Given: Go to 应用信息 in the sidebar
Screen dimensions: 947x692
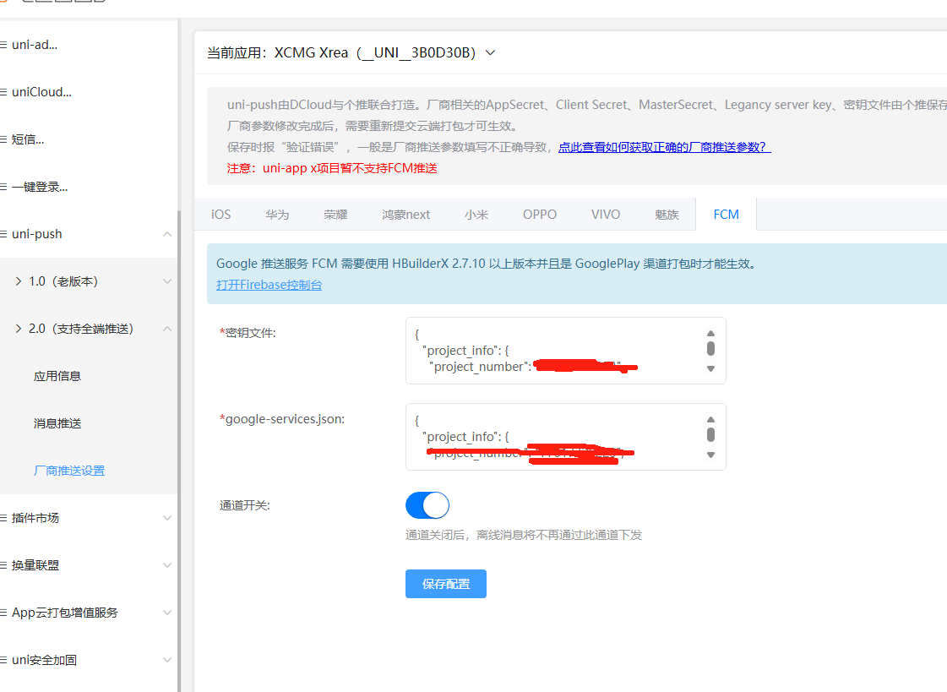Looking at the screenshot, I should pyautogui.click(x=57, y=376).
